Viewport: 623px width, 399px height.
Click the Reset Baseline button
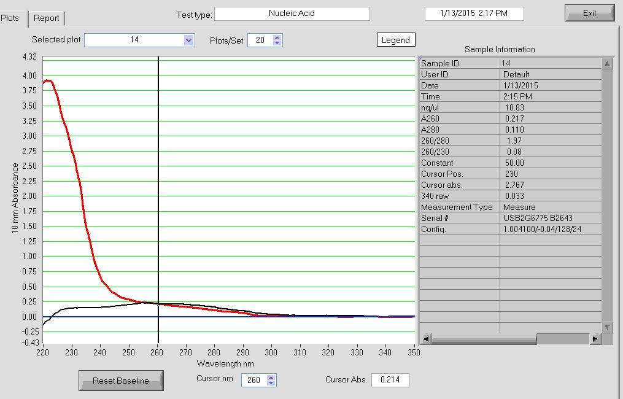pyautogui.click(x=121, y=381)
